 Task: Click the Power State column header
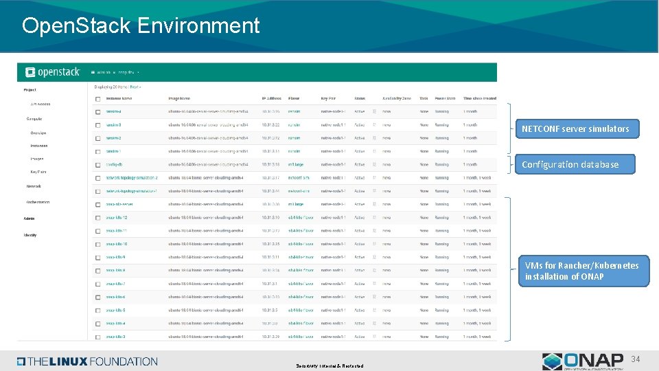445,98
